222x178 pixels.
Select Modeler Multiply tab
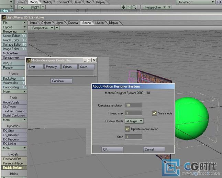point(47,2)
